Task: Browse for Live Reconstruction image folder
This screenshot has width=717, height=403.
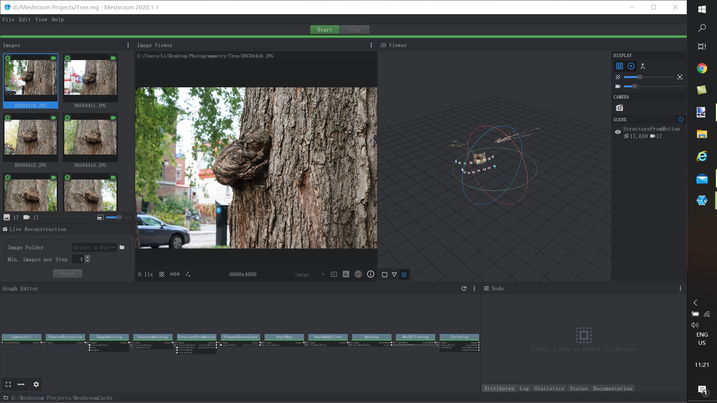Action: coord(122,247)
